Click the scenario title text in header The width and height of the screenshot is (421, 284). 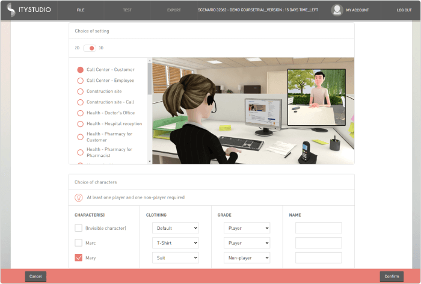pyautogui.click(x=258, y=10)
